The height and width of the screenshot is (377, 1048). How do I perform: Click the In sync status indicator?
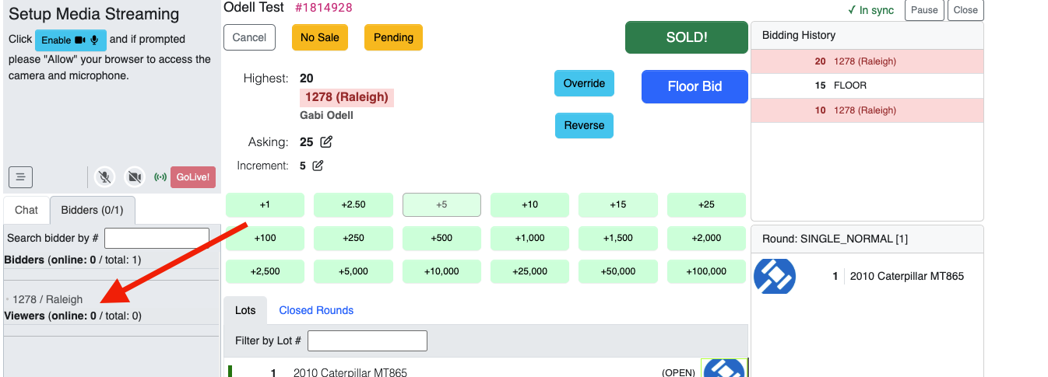(871, 10)
